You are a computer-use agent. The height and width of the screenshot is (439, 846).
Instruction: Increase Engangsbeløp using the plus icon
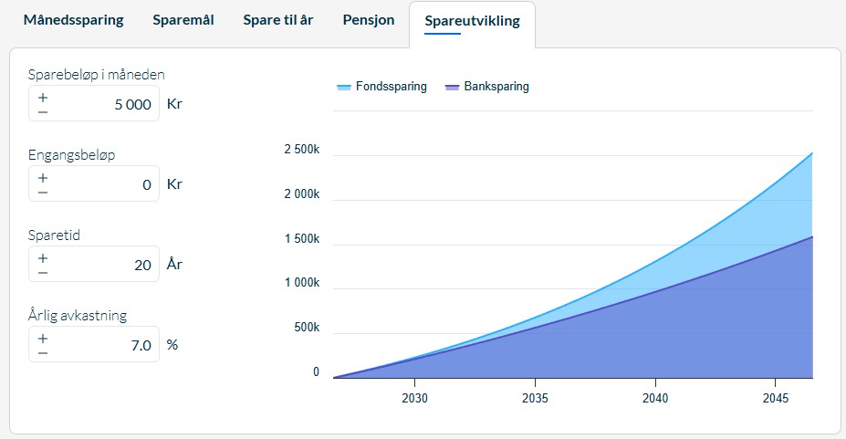tap(43, 177)
